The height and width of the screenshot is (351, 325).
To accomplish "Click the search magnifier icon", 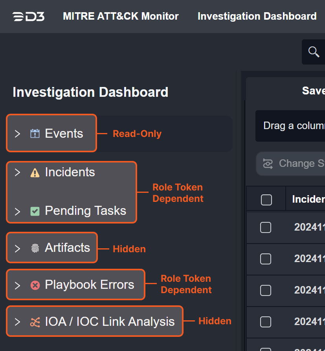I will pos(314,52).
